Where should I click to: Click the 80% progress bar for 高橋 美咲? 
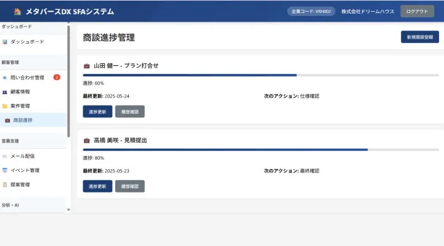coord(261,149)
